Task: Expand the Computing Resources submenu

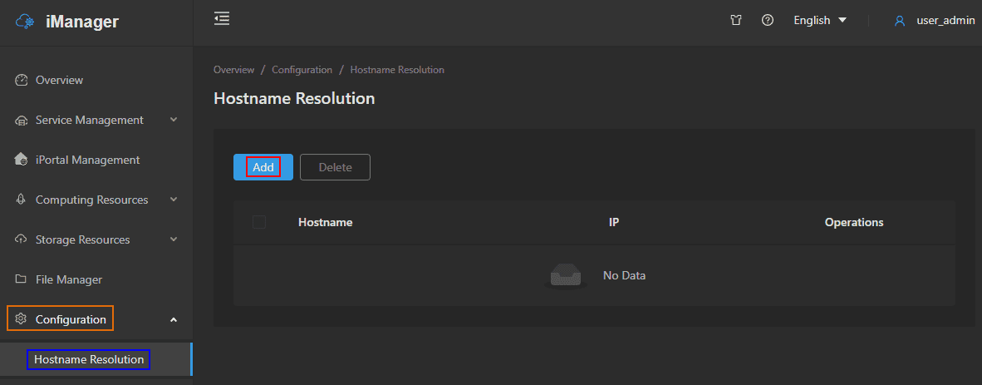Action: pos(174,200)
